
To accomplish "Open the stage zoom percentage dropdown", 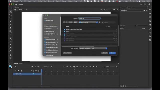I will [118, 9].
